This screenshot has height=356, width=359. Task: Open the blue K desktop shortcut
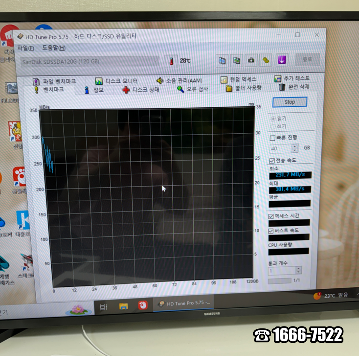pyautogui.click(x=23, y=224)
